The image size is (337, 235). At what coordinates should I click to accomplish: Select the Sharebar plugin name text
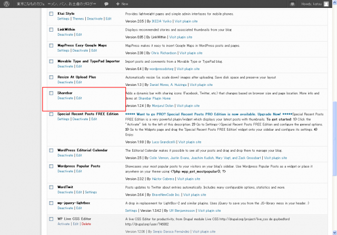click(x=65, y=93)
